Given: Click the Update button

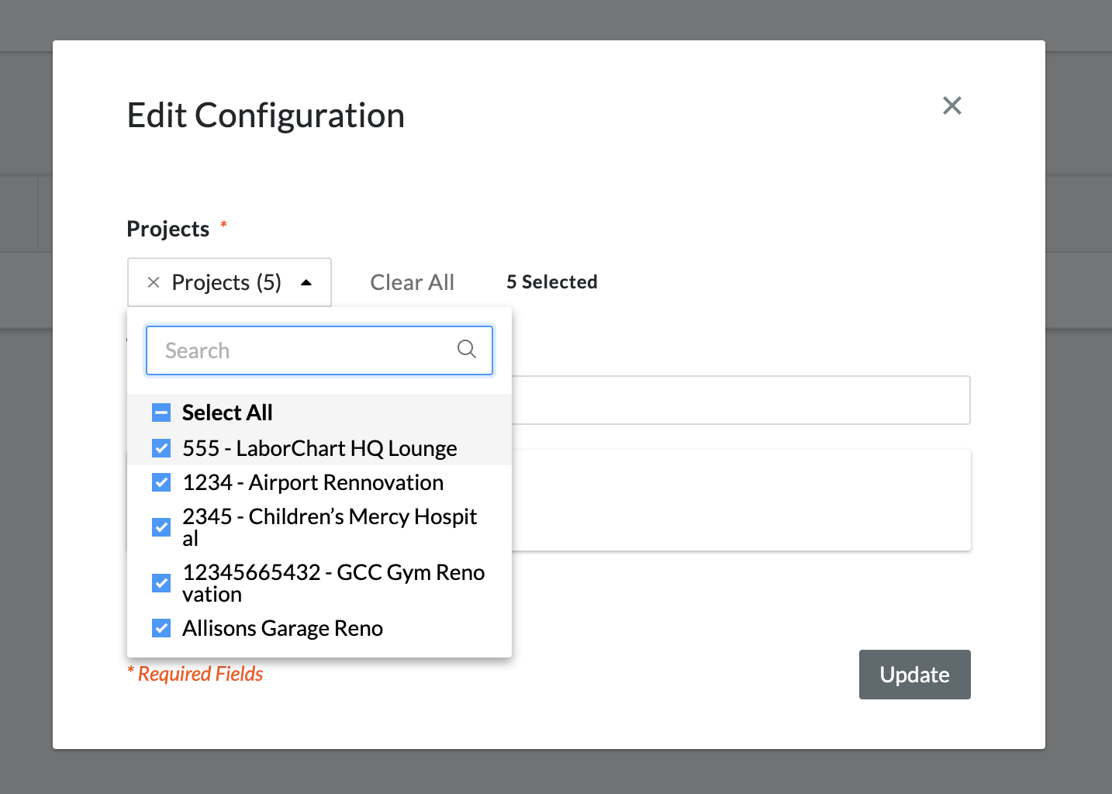Looking at the screenshot, I should point(914,675).
